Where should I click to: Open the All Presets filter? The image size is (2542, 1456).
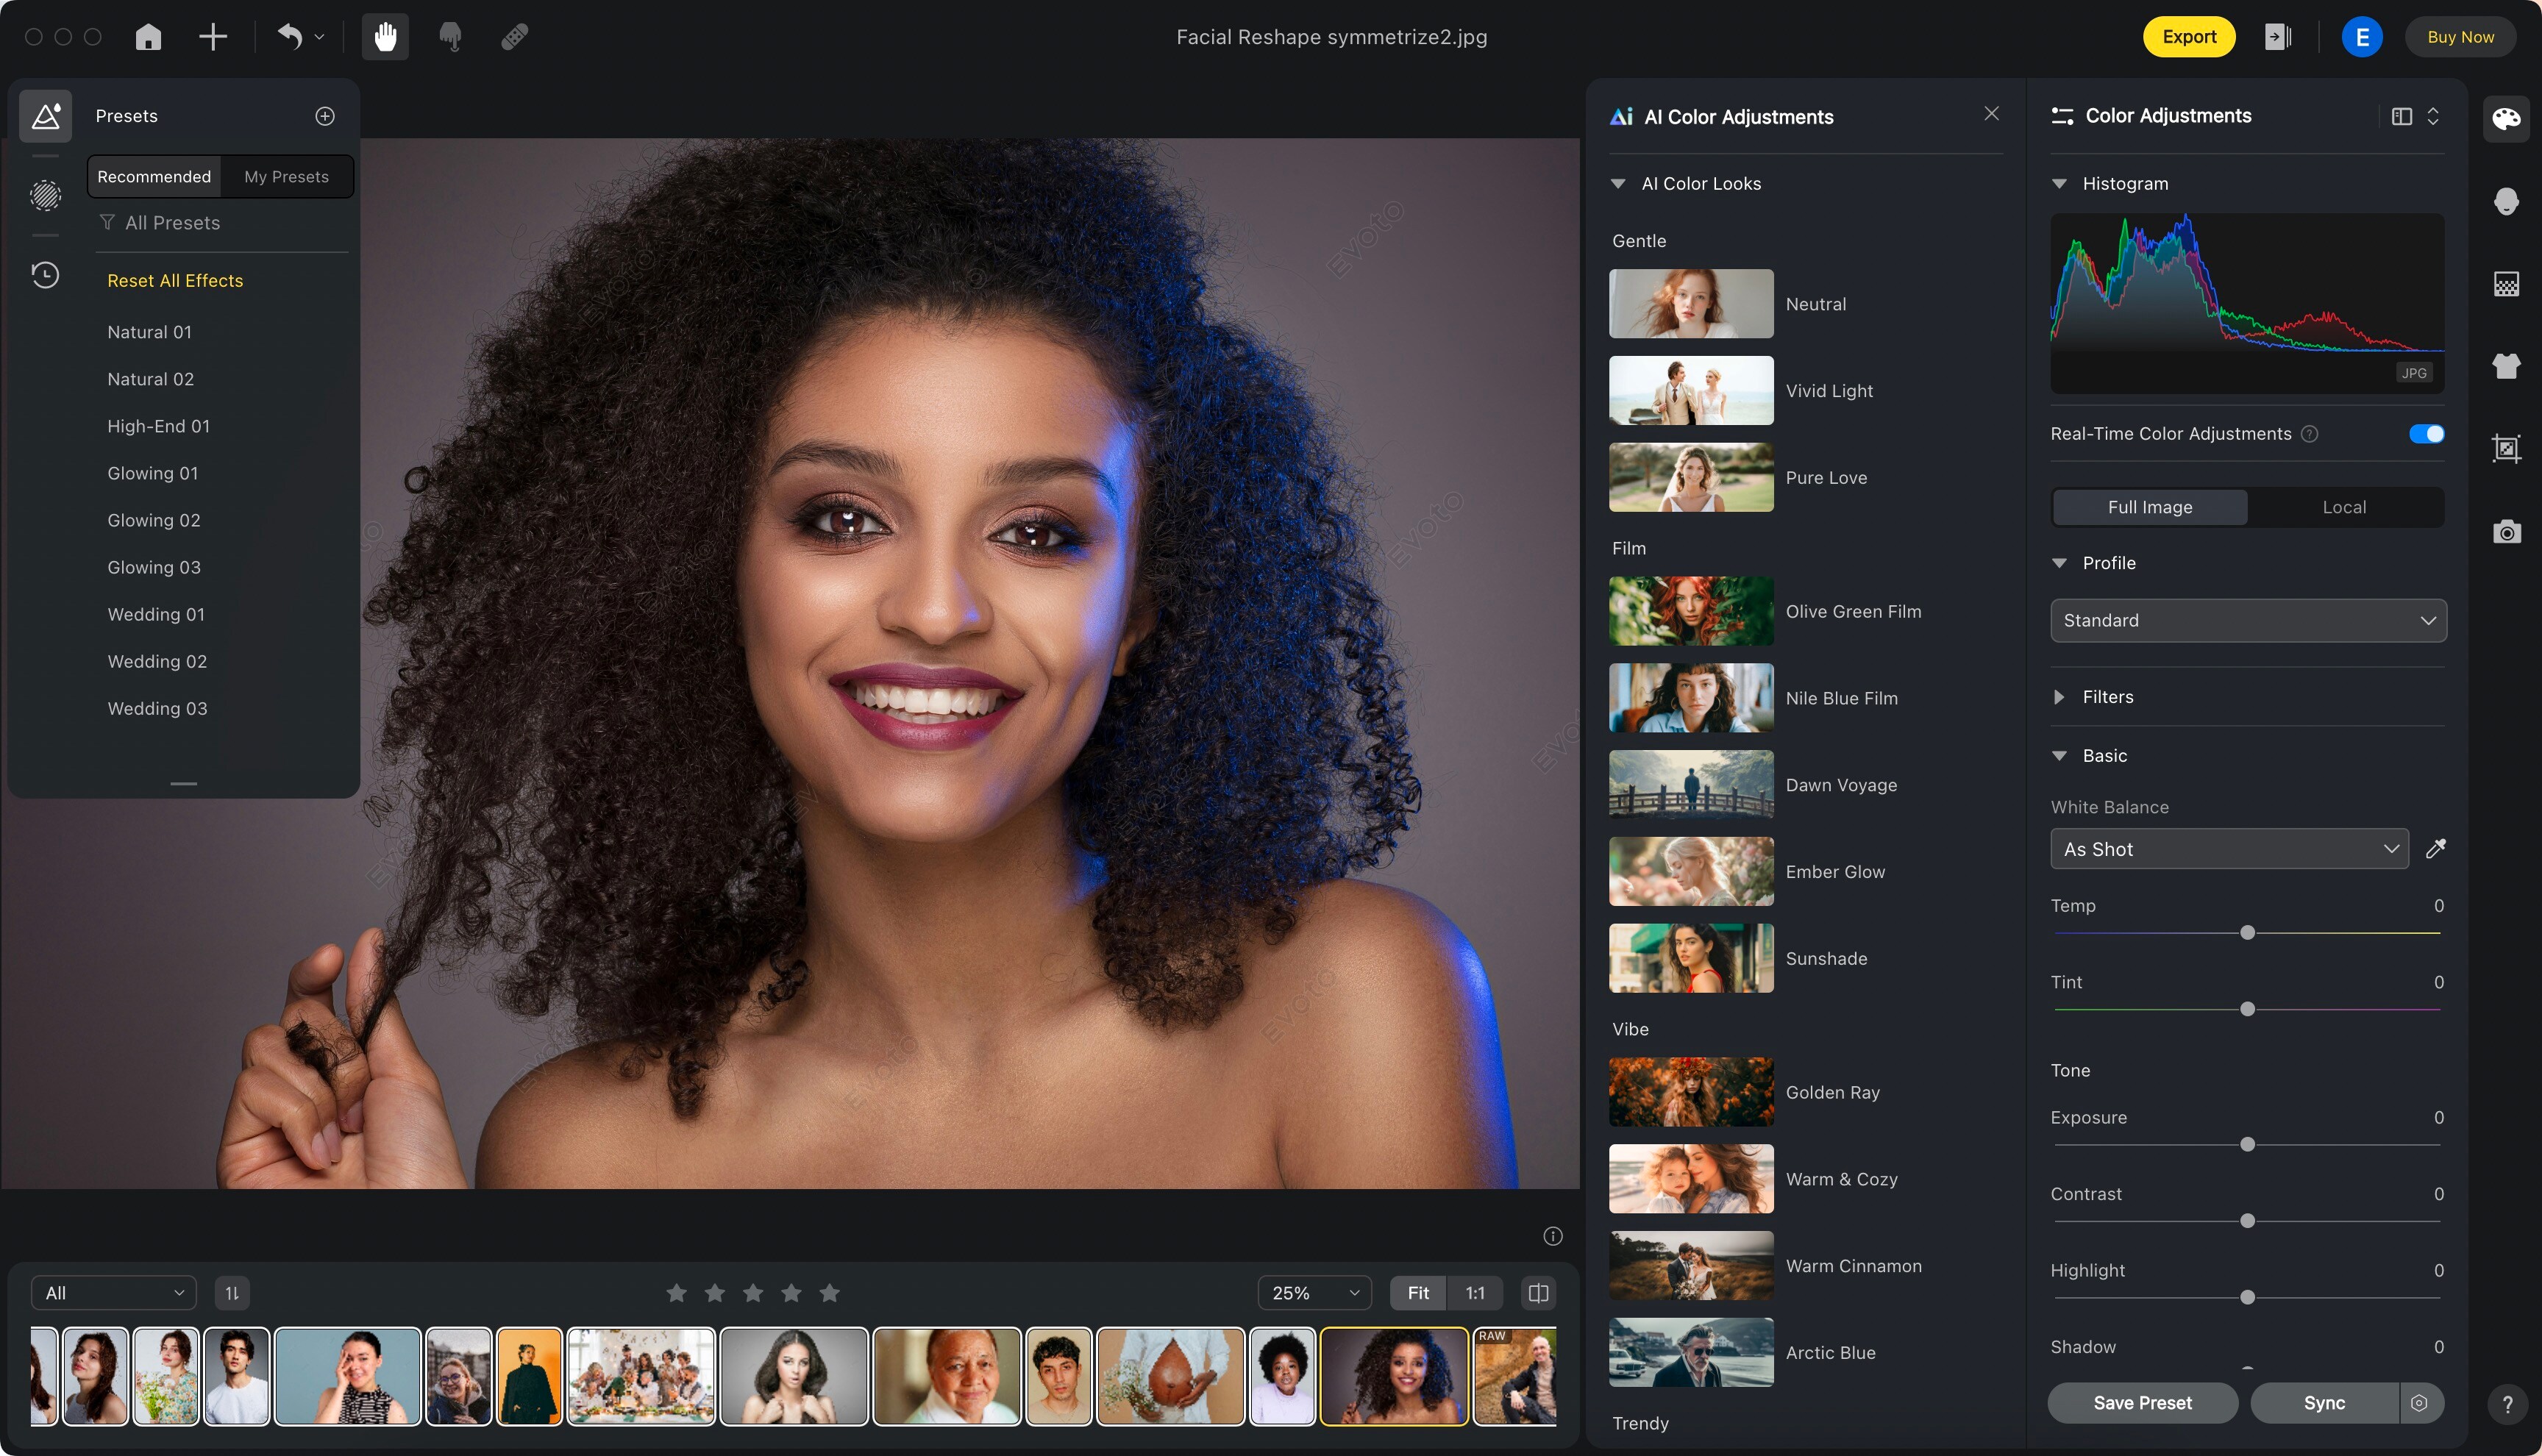[160, 223]
